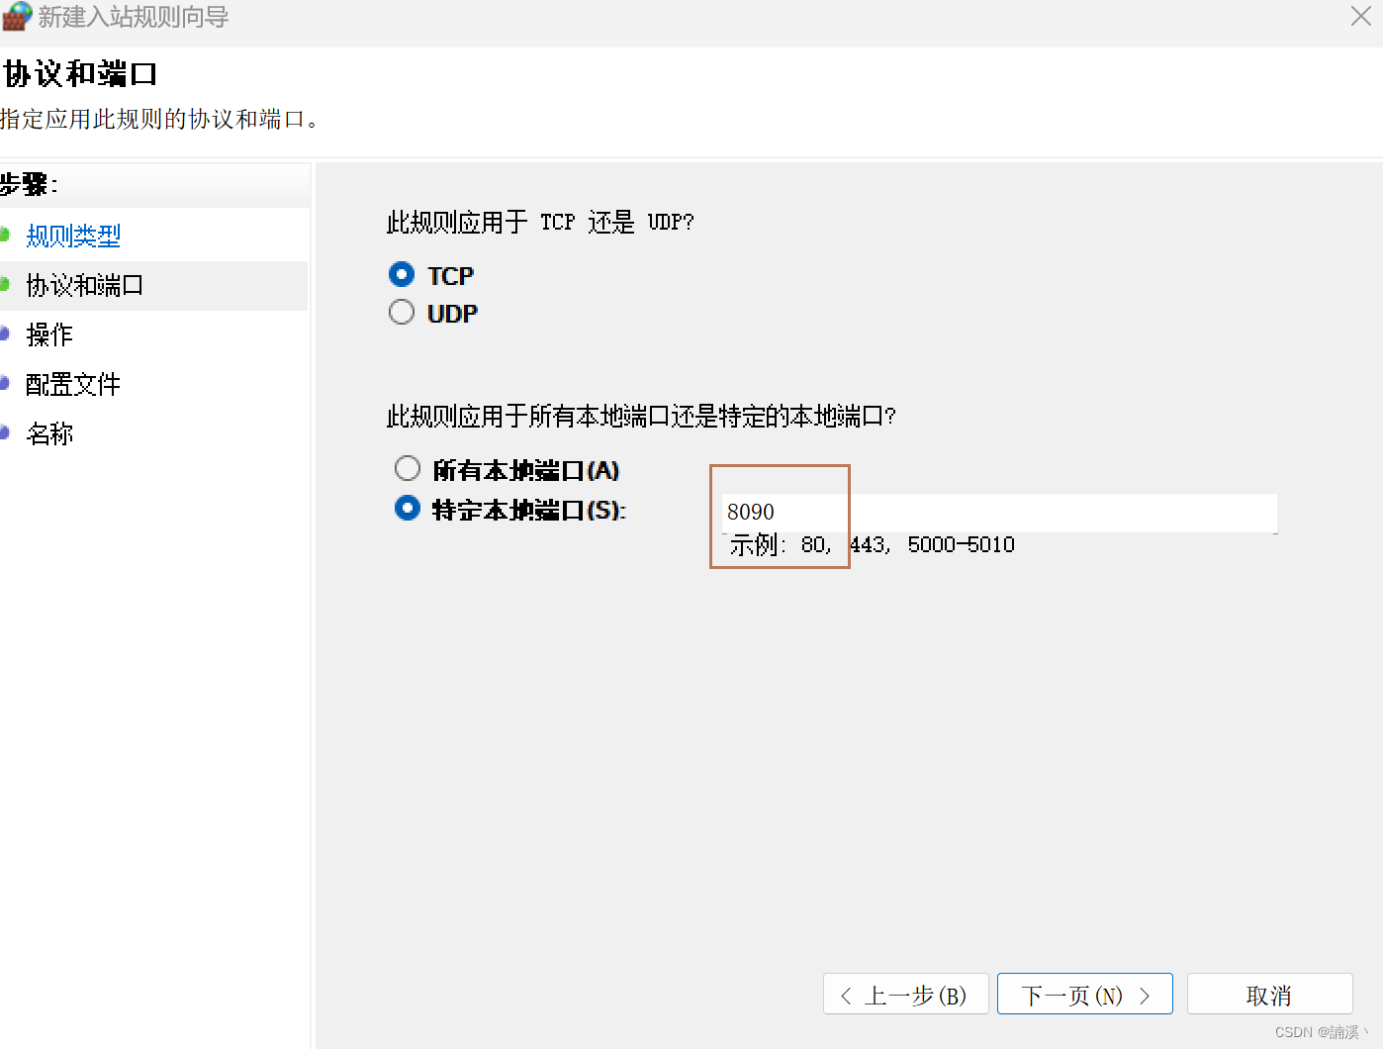Click the 取消 button
This screenshot has height=1049, width=1383.
point(1269,994)
